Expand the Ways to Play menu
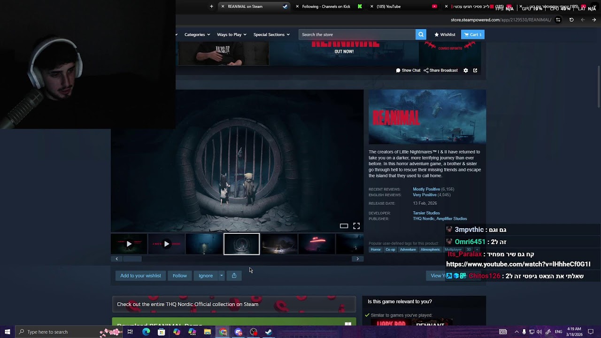The image size is (601, 338). 231,35
